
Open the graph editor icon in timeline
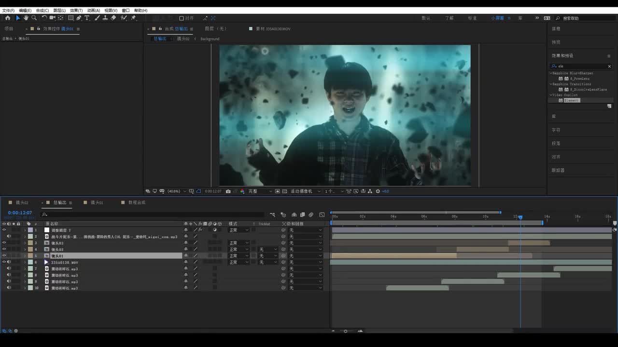(322, 214)
